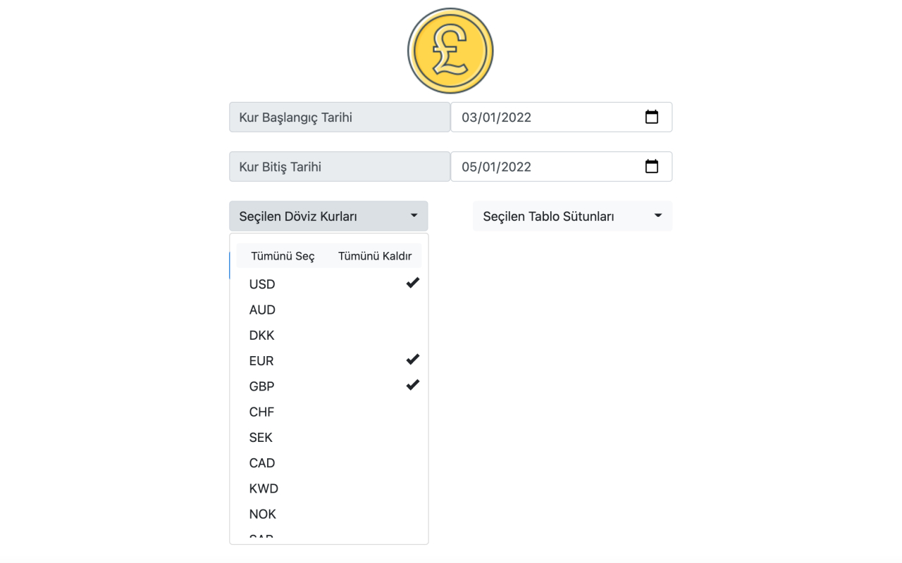Uncheck the EUR currency option
Viewport: 902px width, 563px height.
(x=328, y=360)
